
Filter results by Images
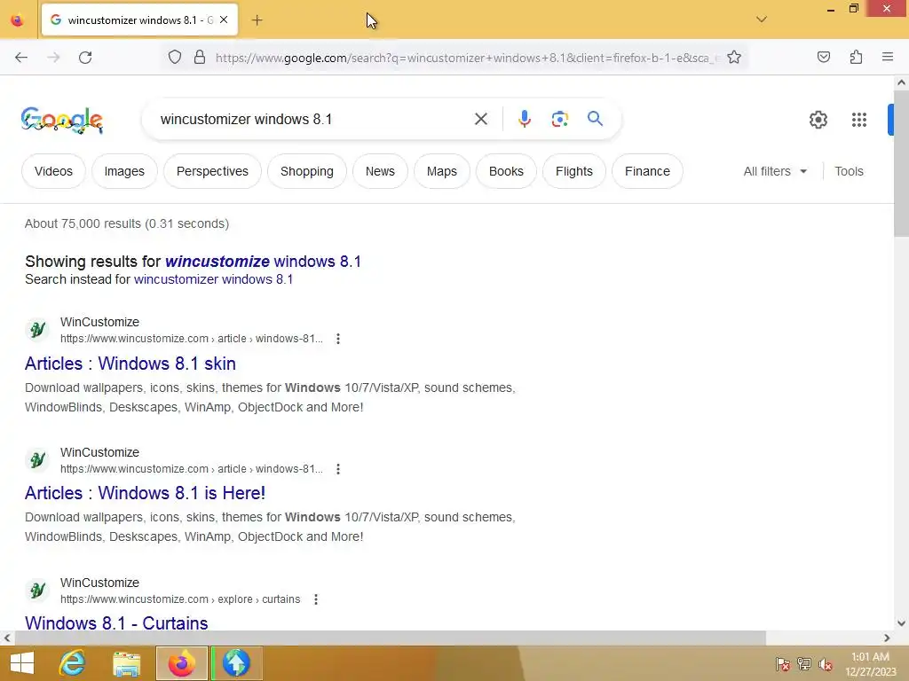click(x=124, y=171)
